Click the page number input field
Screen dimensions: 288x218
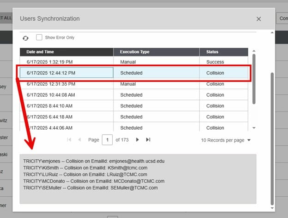tap(107, 139)
